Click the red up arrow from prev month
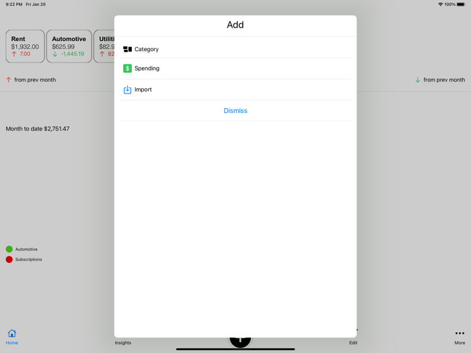Screen dimensions: 471x353 coord(8,80)
